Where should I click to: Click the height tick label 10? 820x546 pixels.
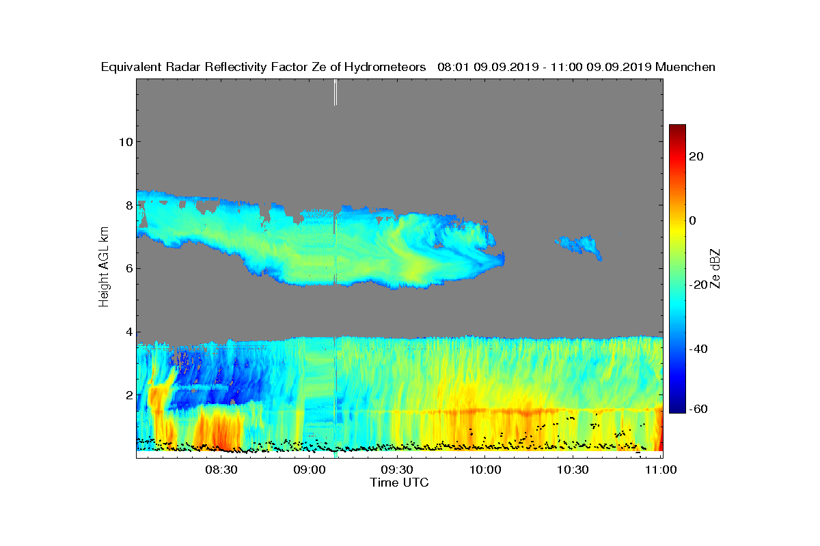tap(124, 141)
